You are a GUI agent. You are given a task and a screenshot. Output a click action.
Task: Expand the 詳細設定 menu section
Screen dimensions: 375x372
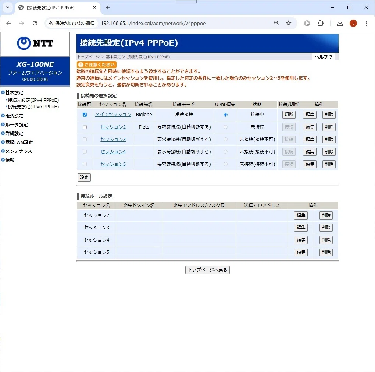[12, 133]
